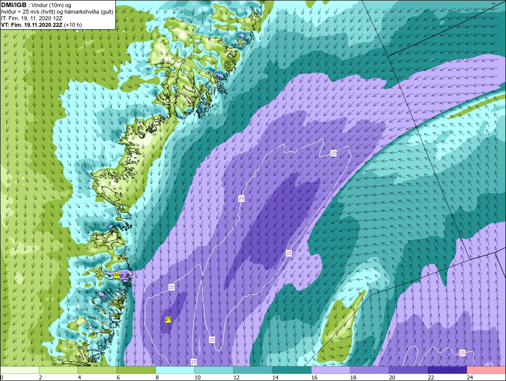Pick the 2–4 m/s light green legend swatch
Screen dimensions: 506x381
pos(58,370)
